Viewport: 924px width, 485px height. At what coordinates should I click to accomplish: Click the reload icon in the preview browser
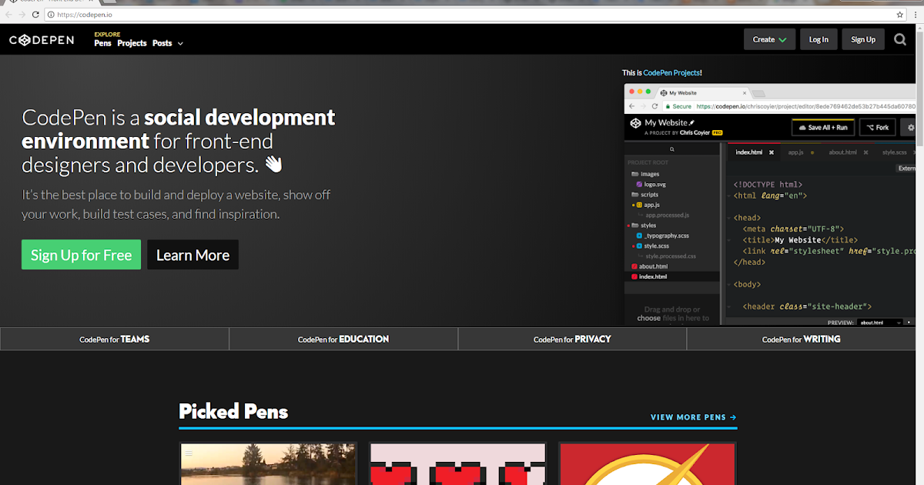[x=655, y=106]
